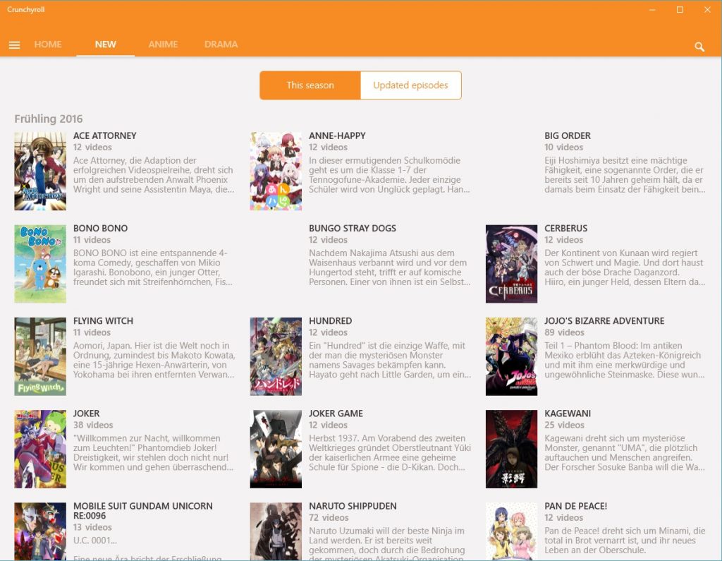Open the Cerberus series thumbnail
The height and width of the screenshot is (561, 722).
[511, 263]
